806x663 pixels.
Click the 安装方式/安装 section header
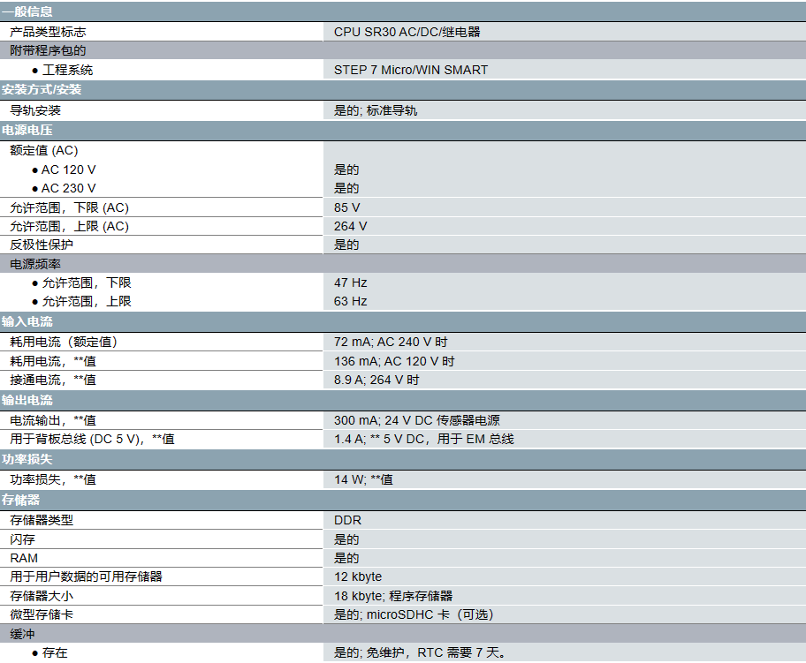(42, 90)
